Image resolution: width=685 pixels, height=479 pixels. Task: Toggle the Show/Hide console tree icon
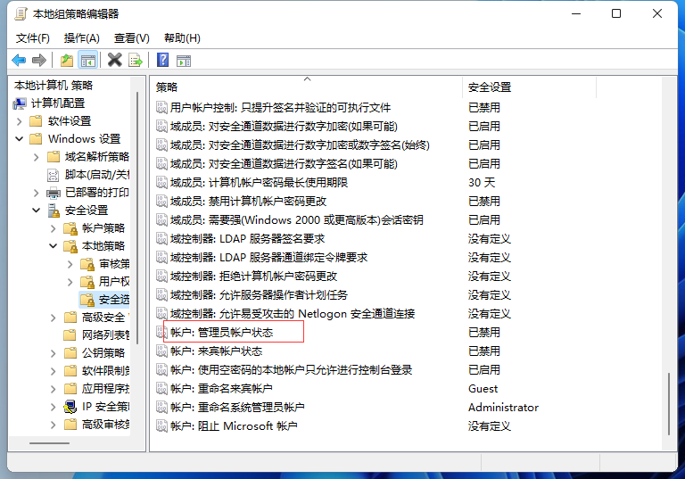(x=87, y=60)
